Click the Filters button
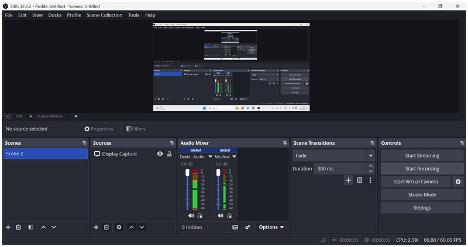Image resolution: width=468 pixels, height=247 pixels. (x=136, y=128)
